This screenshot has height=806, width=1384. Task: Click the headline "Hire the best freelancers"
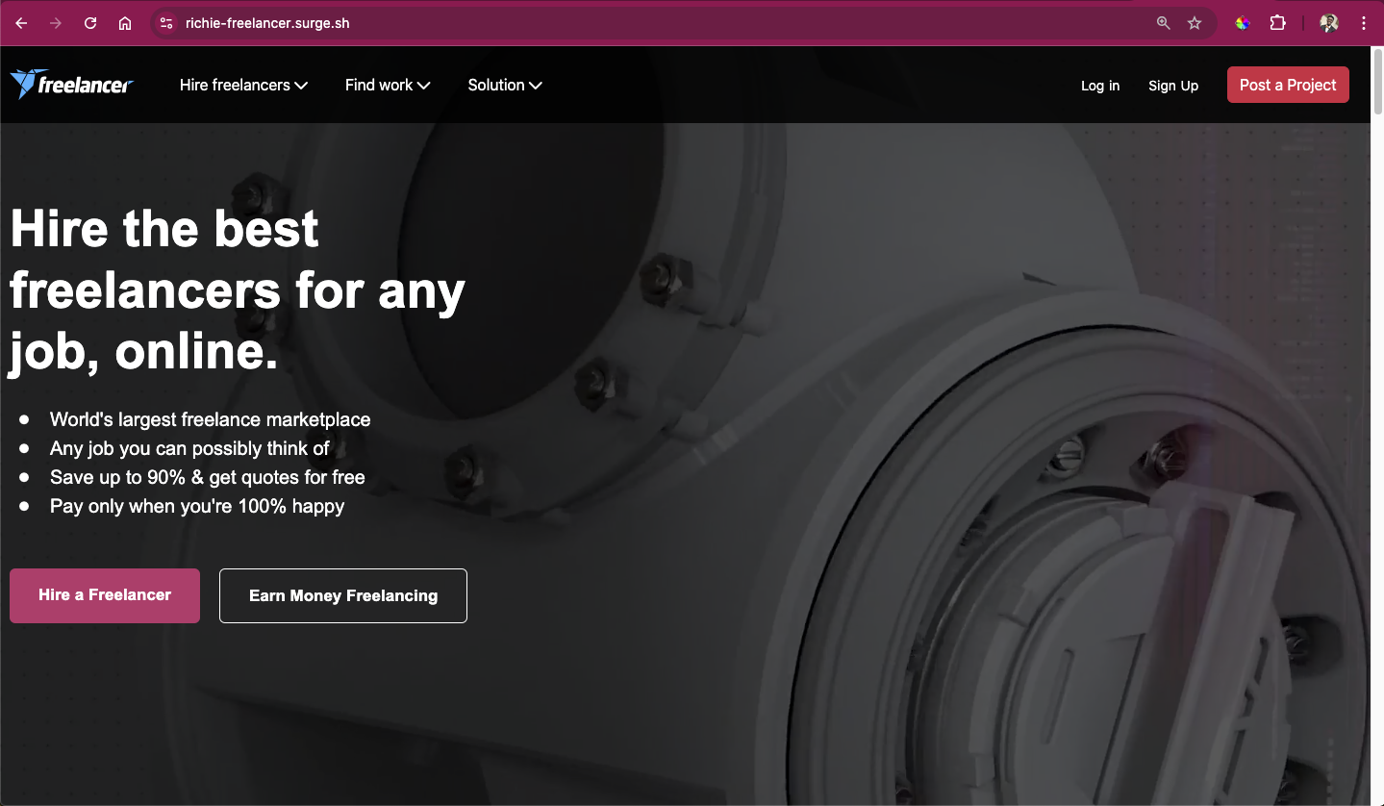point(238,290)
